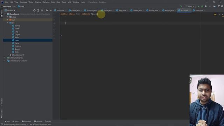
Task: Click Collapse All in Project panel
Action: click(42, 10)
